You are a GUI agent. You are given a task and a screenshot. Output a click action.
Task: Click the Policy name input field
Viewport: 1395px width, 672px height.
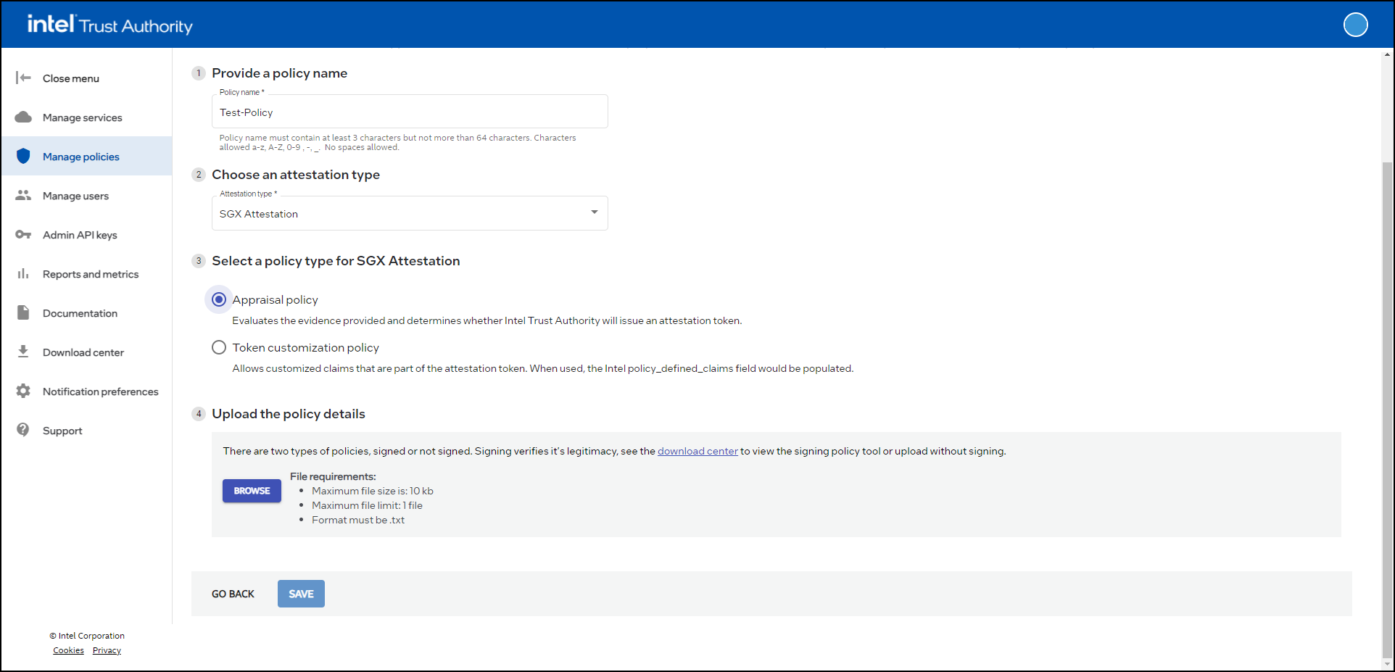pyautogui.click(x=410, y=112)
